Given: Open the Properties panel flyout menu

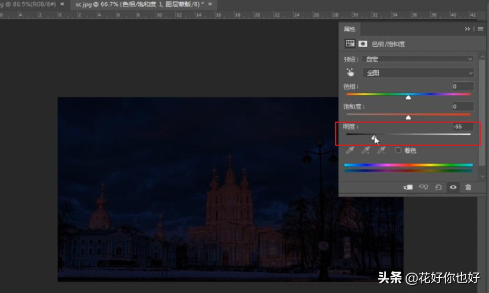Looking at the screenshot, I should 480,29.
